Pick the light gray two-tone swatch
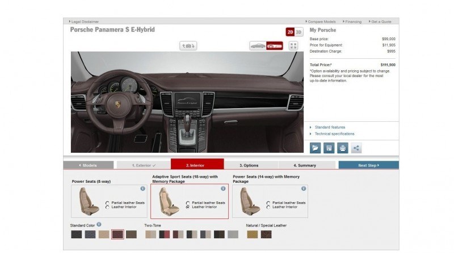The height and width of the screenshot is (253, 454). pos(233,234)
